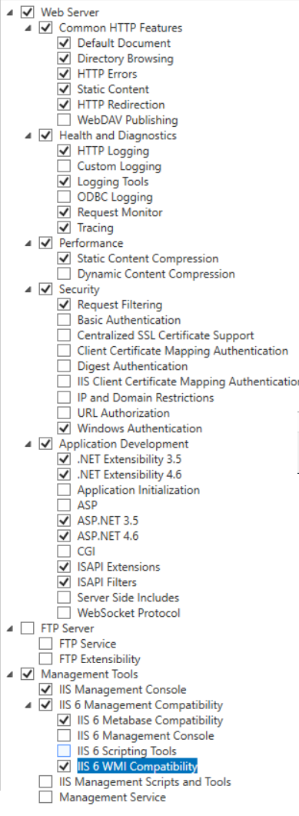Check Client Certificate Mapping Authentication box
The image size is (299, 816).
(x=64, y=350)
